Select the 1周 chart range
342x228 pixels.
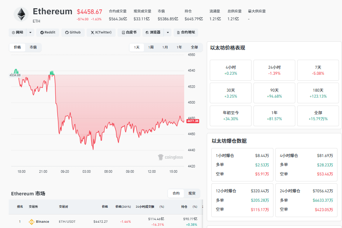point(151,47)
